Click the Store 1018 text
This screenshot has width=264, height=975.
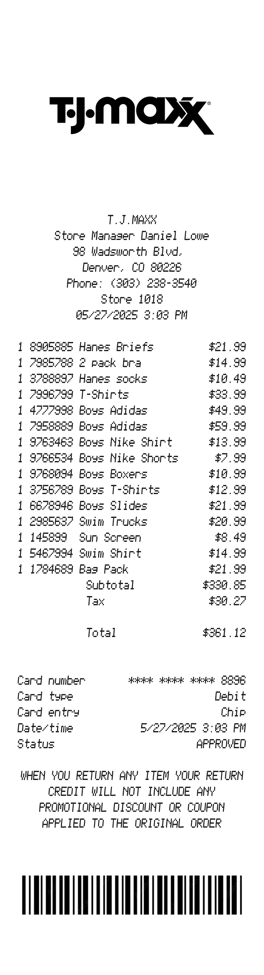pos(132,299)
